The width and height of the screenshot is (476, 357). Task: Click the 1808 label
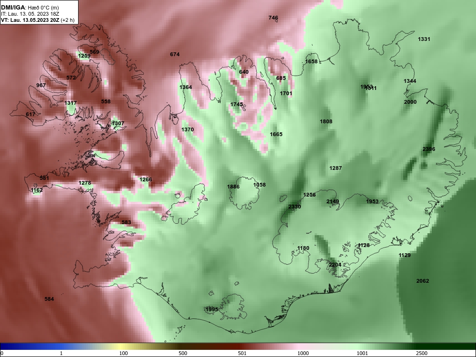[326, 121]
